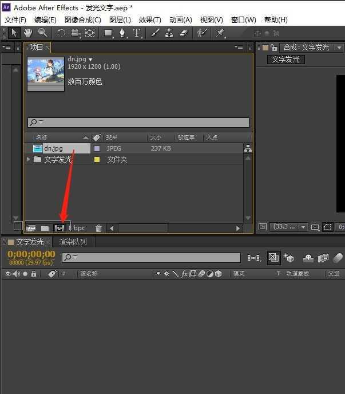Image resolution: width=345 pixels, height=394 pixels.
Task: Expand the 文字发光 folder
Action: click(29, 160)
